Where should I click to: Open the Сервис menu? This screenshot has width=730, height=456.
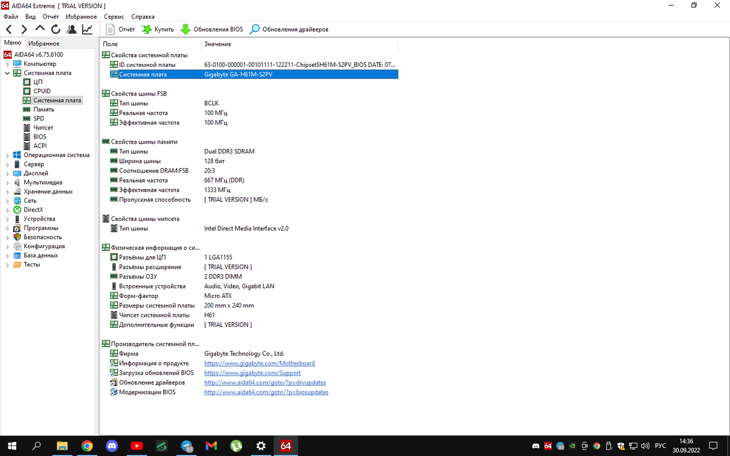point(114,17)
